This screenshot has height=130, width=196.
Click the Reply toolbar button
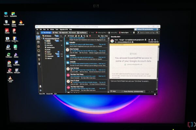[55, 32]
